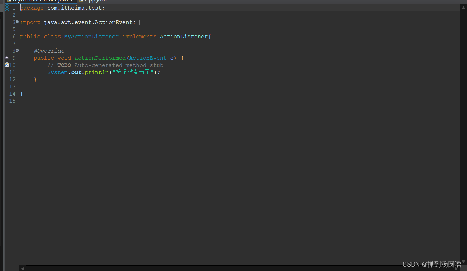Viewport: 467px width, 271px height.
Task: Click the override indicator triangle on line 9
Action: pos(7,58)
